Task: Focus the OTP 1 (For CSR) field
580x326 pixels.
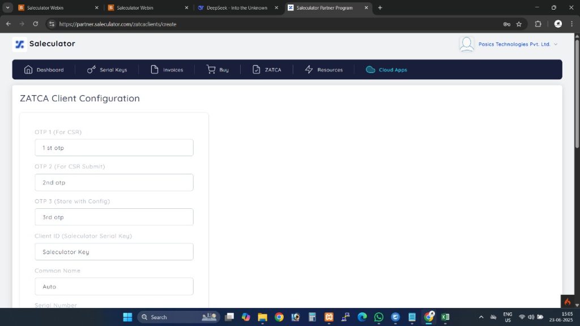Action: coord(114,148)
